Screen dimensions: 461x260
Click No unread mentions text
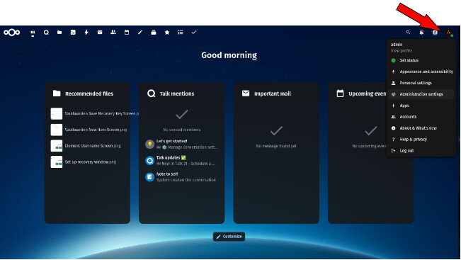(x=182, y=130)
